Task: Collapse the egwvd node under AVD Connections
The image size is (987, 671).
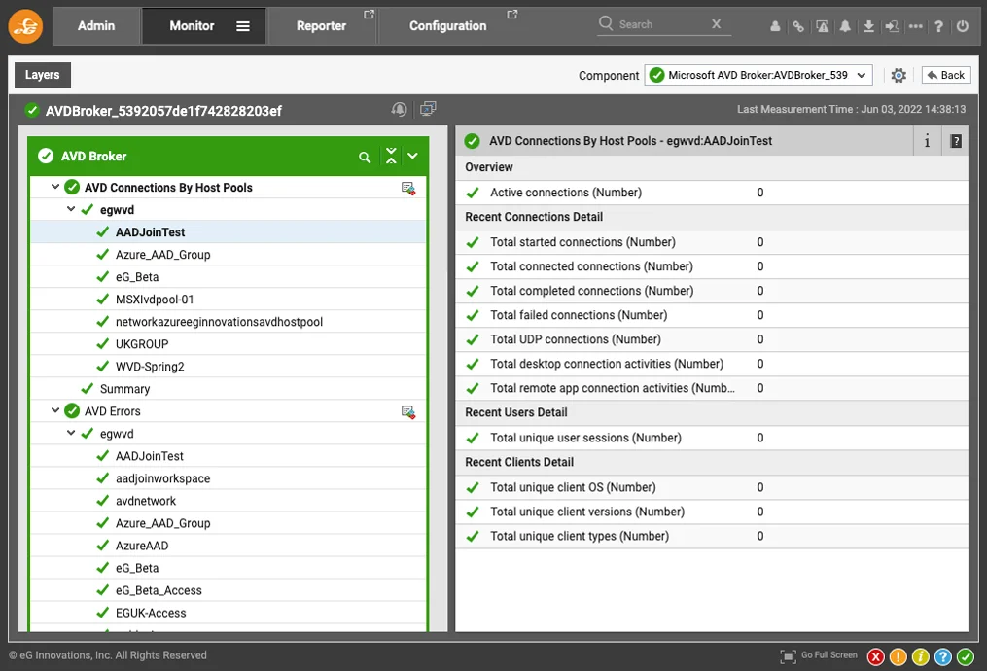Action: [71, 209]
